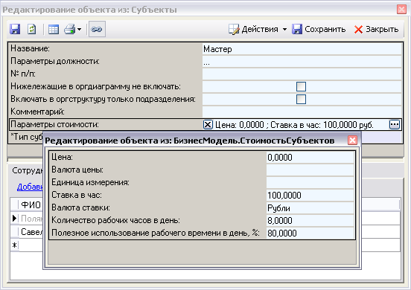Screen dimensions: 411x290
Task: Check Включать в оргструктуру только подразделения checkbox
Action: point(301,99)
